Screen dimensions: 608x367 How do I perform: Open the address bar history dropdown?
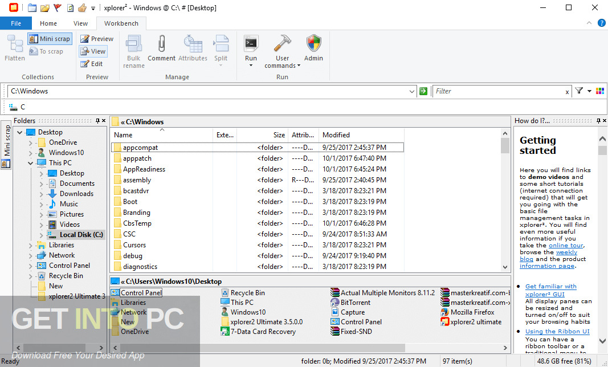[412, 92]
